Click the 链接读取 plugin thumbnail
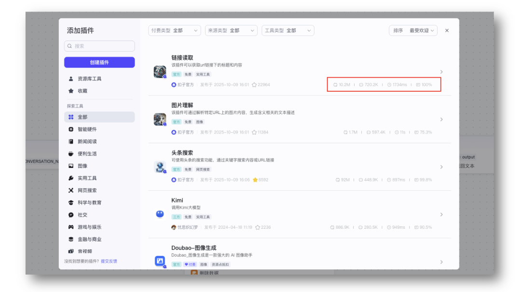Screen dimensions: 521x292 [x=160, y=71]
